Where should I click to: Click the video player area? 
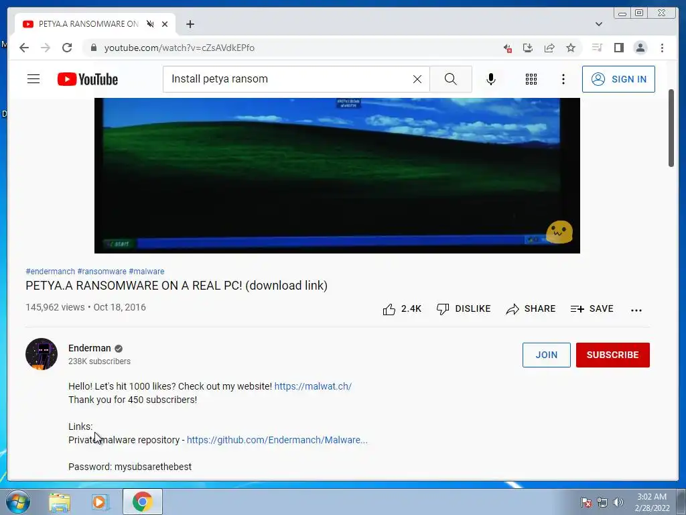point(338,176)
